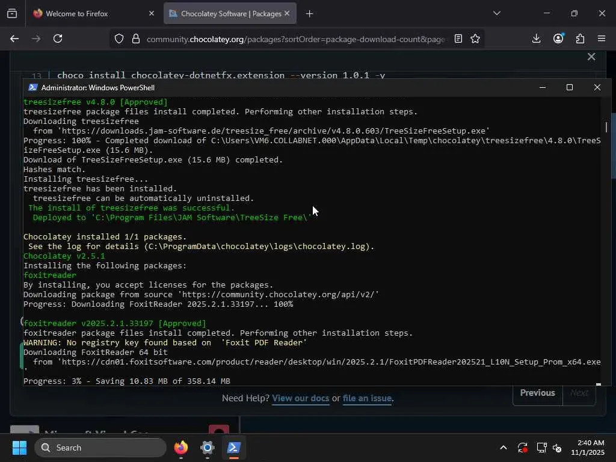The height and width of the screenshot is (462, 616).
Task: Open the file an issue link
Action: pos(367,398)
